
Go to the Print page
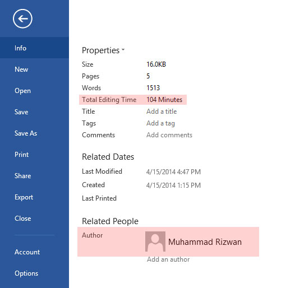34,155
